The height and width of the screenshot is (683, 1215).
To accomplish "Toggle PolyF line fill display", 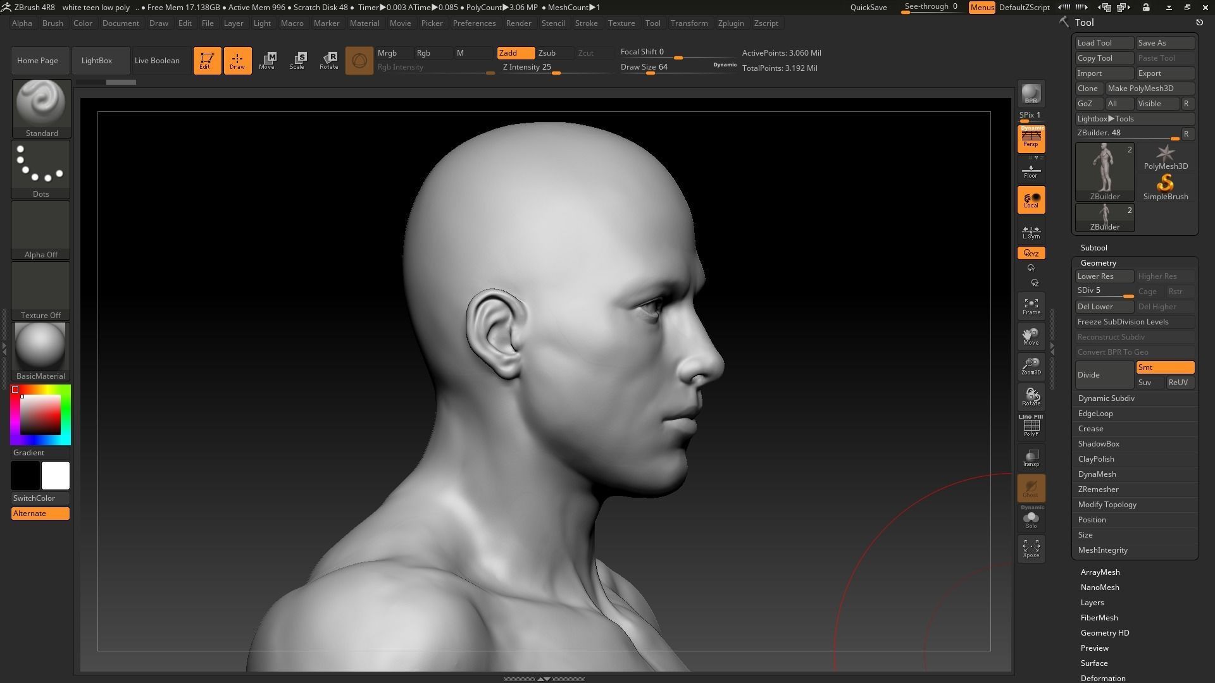I will click(1031, 426).
